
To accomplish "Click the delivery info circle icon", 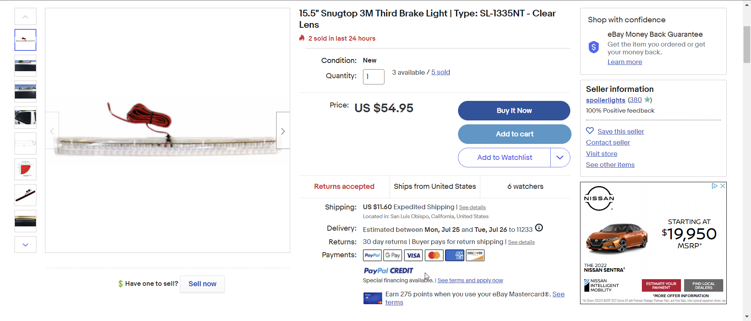I will tap(539, 228).
